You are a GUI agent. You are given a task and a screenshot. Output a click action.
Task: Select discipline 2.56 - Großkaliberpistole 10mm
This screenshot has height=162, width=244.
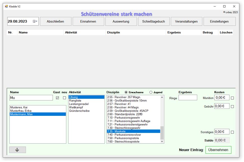pyautogui.click(x=134, y=101)
